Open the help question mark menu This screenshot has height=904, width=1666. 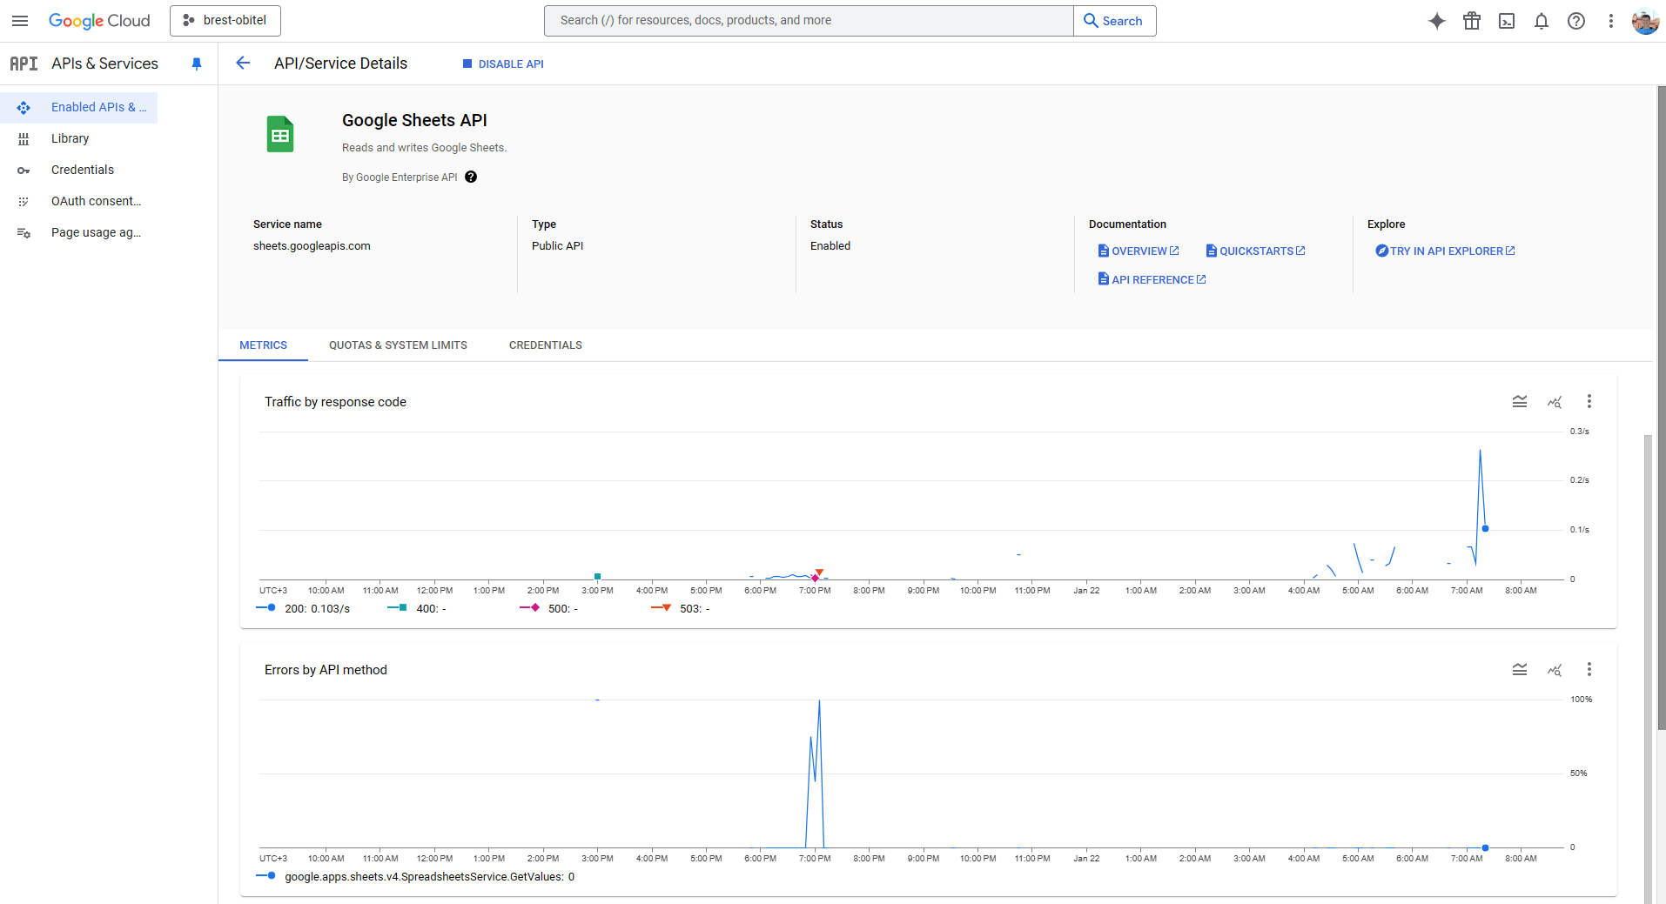1576,21
